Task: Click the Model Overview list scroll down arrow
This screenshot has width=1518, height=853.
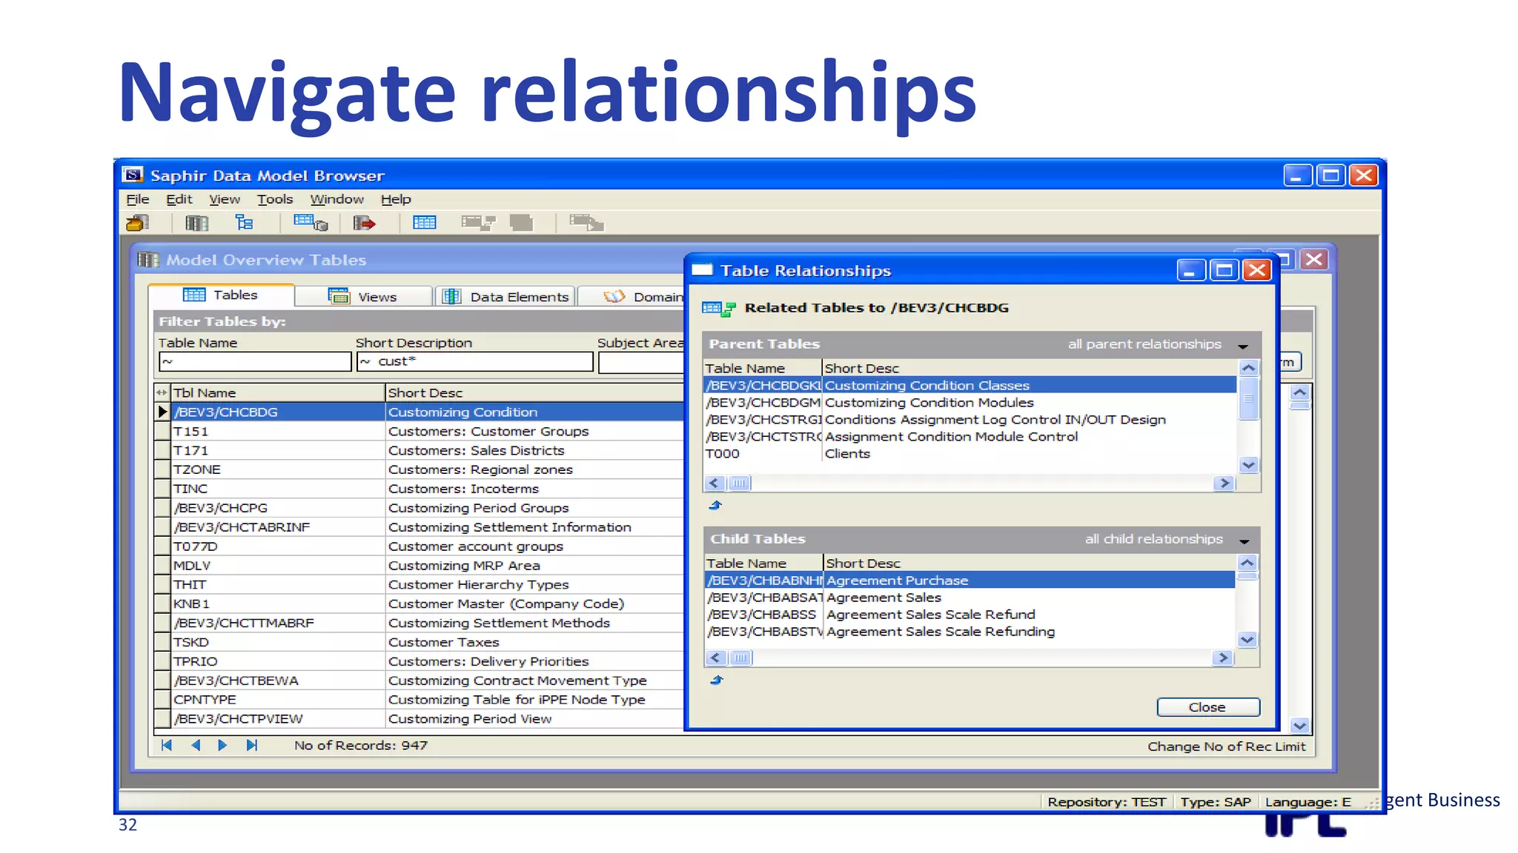Action: tap(1299, 726)
